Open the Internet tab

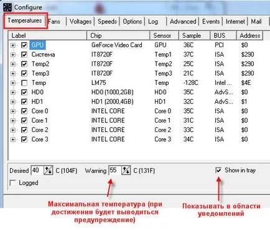[235, 22]
